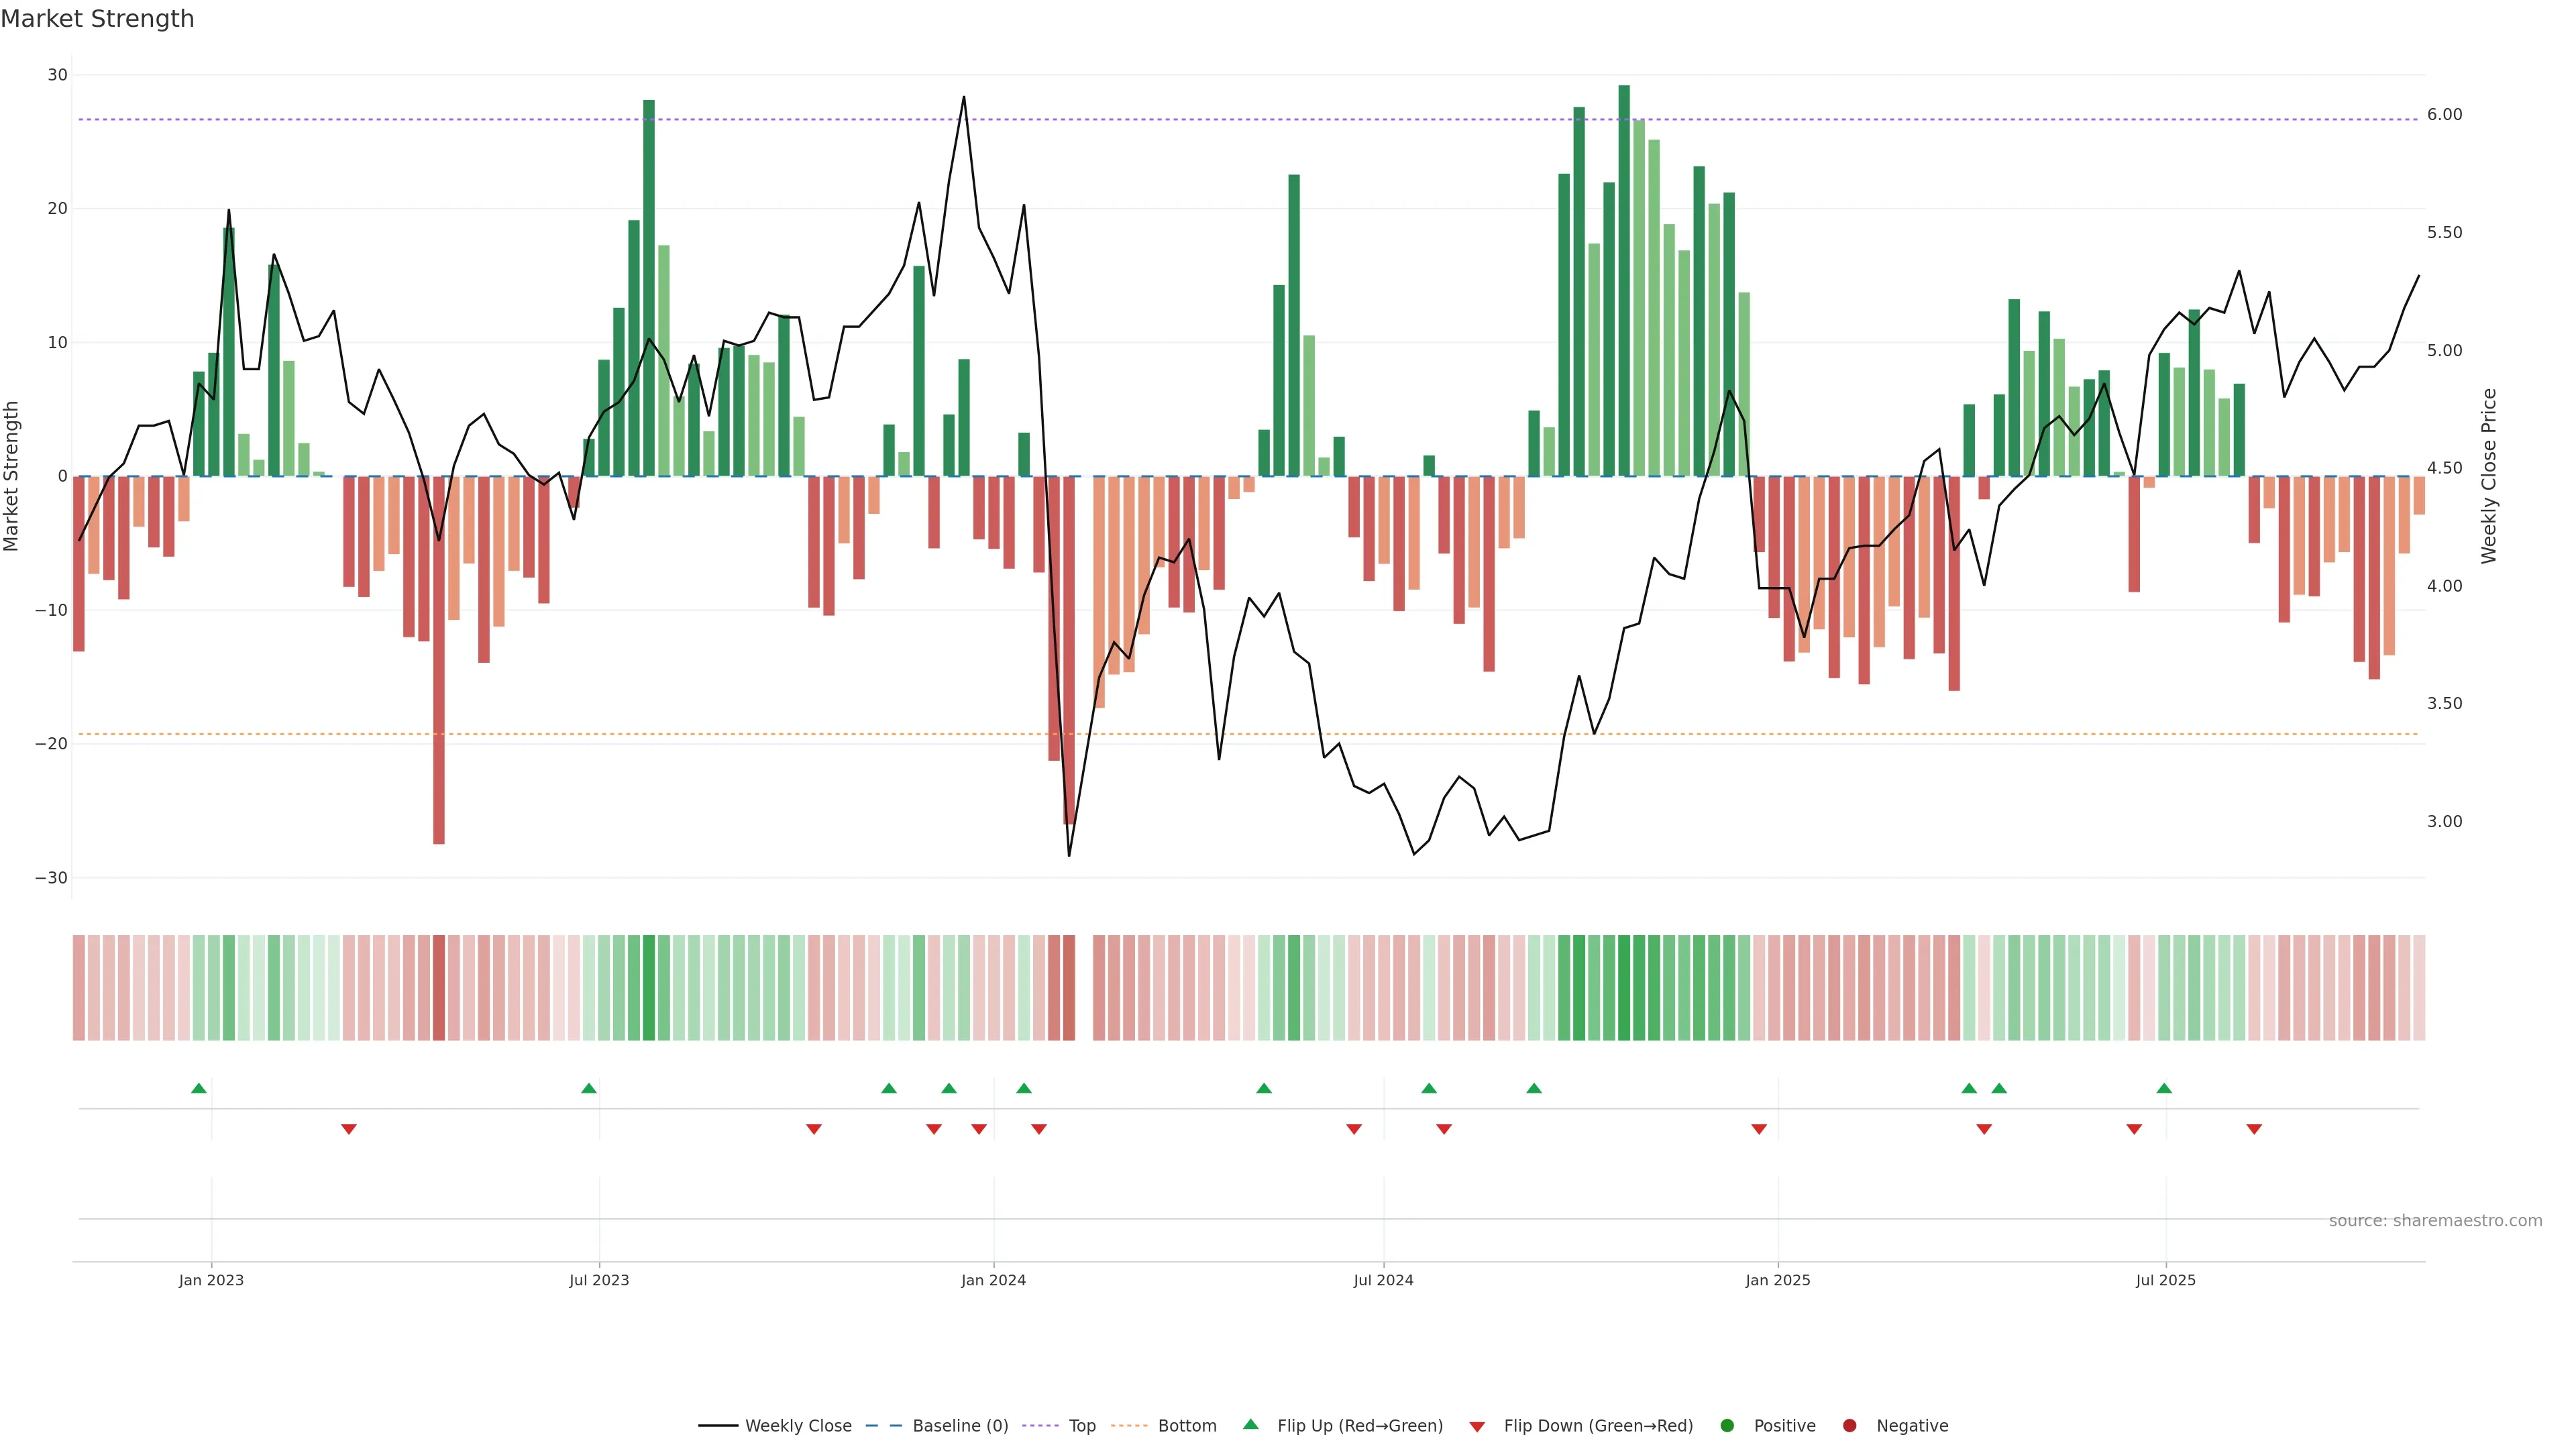This screenshot has height=1449, width=2576.
Task: Click the Jan 2024 x-axis label
Action: (993, 1280)
